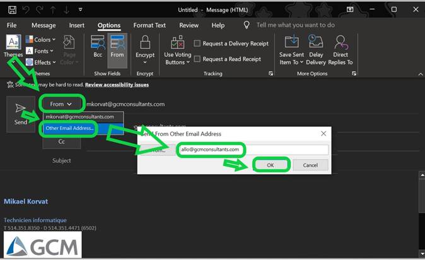Open the More Options dialog launcher

[354, 73]
